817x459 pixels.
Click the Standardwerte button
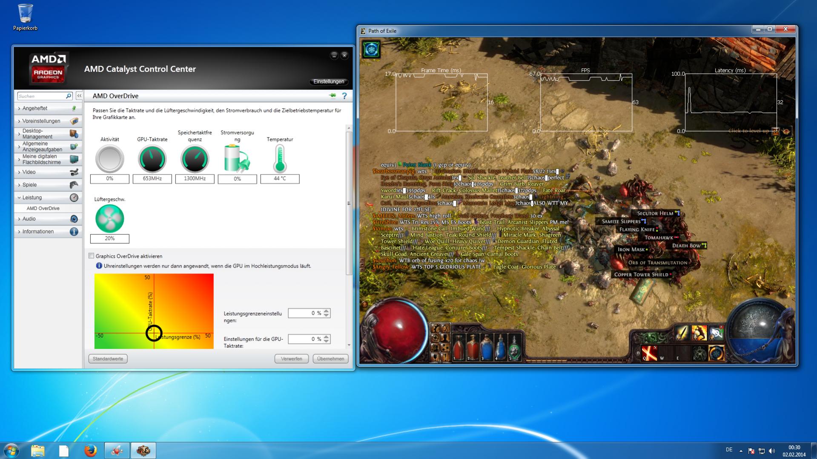point(108,359)
